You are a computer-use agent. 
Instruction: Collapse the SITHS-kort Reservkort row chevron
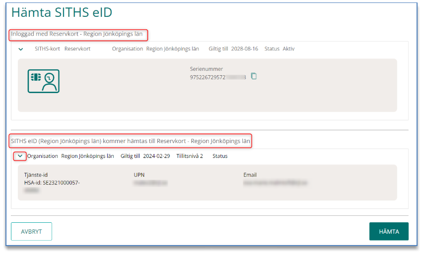pyautogui.click(x=21, y=49)
